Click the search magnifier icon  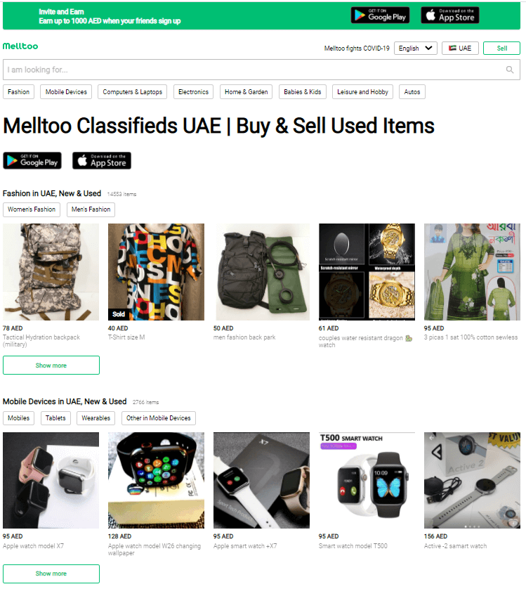tap(509, 70)
